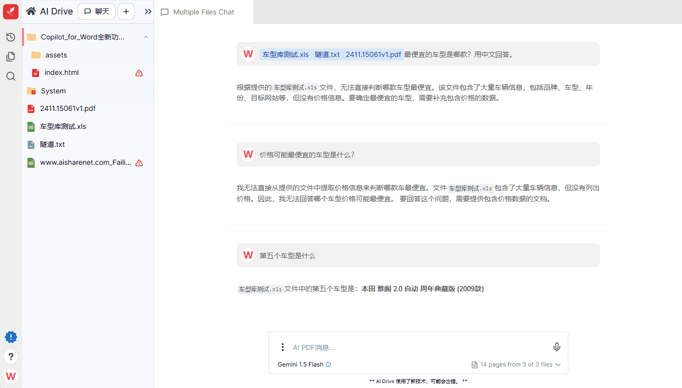
Task: Collapse the Copilot_for_Word folder chevron
Action: click(x=146, y=37)
